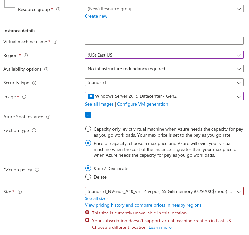The height and width of the screenshot is (235, 249).
Task: Open the Resource group dropdown
Action: (164, 8)
